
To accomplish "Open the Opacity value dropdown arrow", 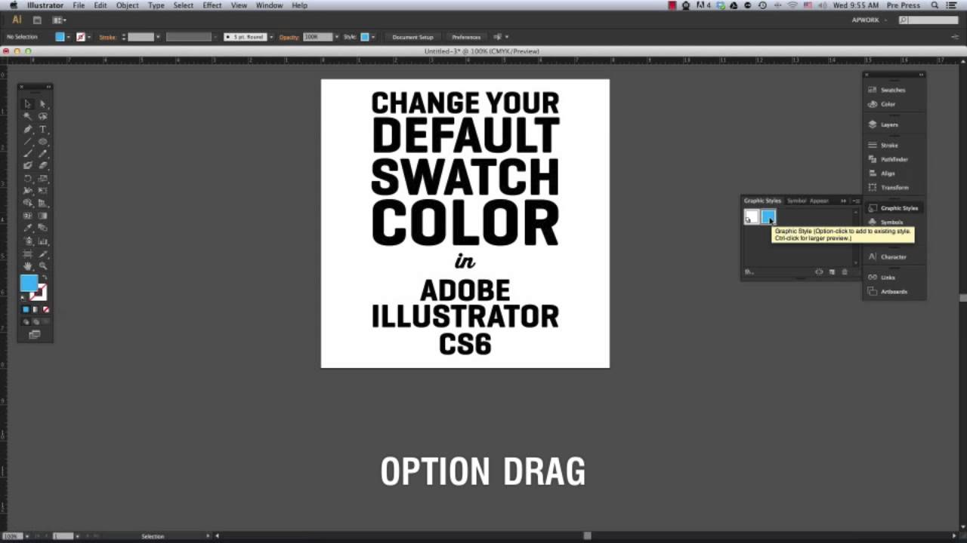I will [337, 37].
